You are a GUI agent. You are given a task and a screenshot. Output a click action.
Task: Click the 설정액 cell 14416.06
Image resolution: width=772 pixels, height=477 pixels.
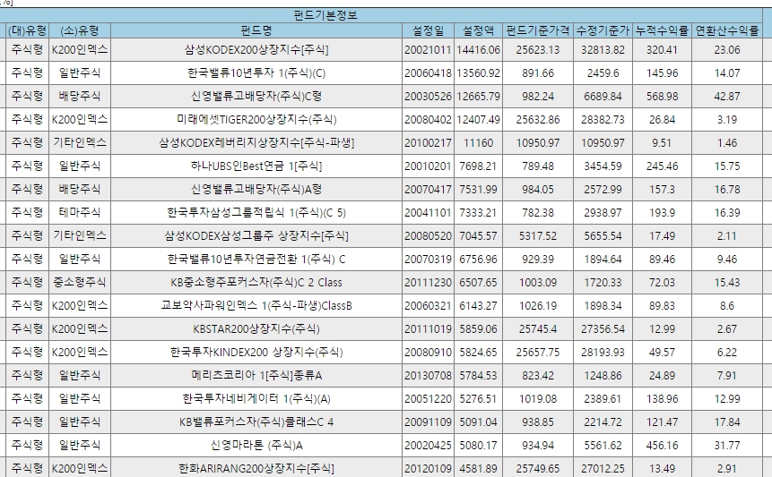pyautogui.click(x=478, y=49)
